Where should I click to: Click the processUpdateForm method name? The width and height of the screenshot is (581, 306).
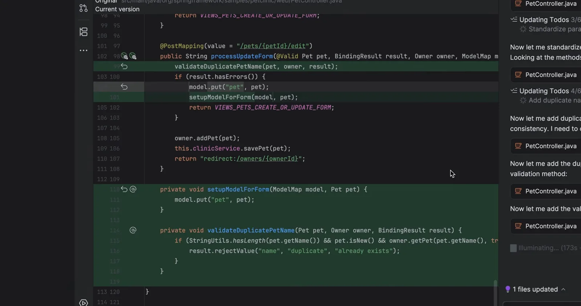coord(242,56)
